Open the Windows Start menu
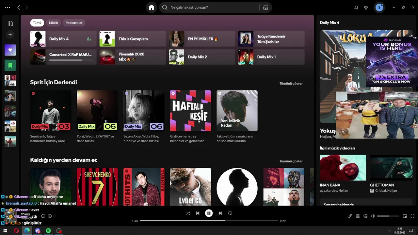This screenshot has width=418, height=235. 5,231
